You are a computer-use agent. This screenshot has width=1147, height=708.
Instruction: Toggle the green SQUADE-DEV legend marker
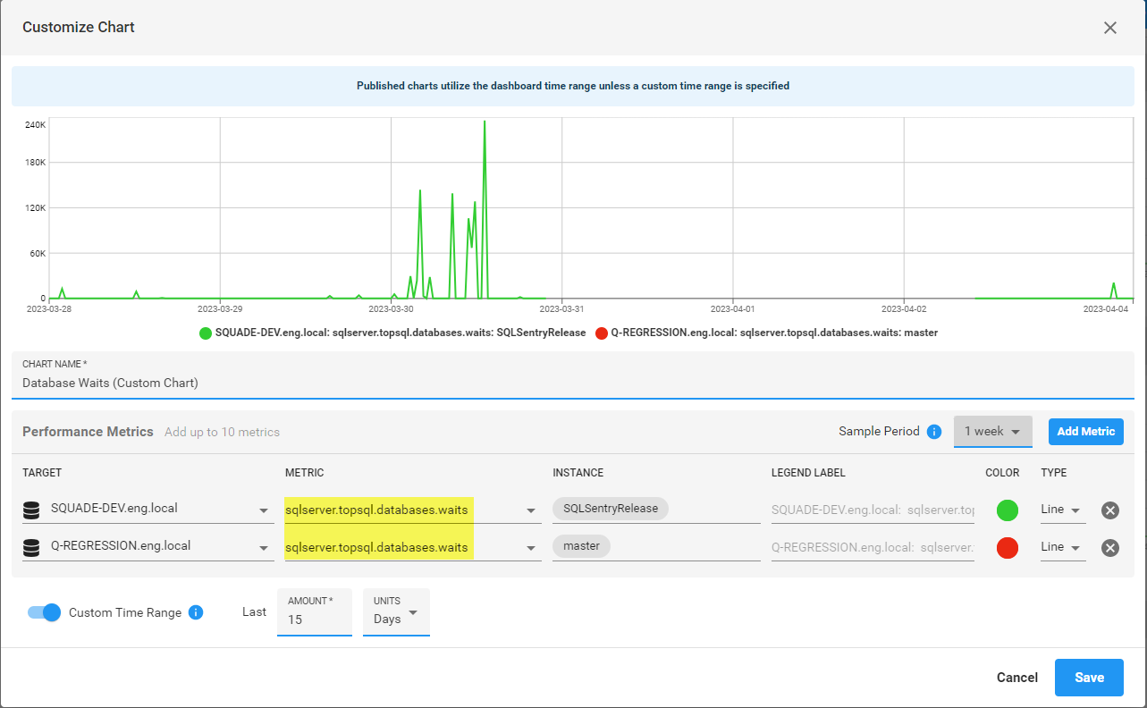(206, 333)
